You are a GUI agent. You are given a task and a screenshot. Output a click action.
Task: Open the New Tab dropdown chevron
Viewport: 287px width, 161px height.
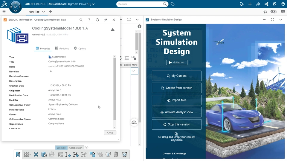(43, 12)
